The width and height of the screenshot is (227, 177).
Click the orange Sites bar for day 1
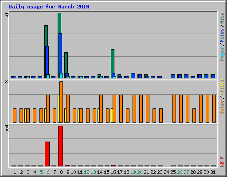15,115
